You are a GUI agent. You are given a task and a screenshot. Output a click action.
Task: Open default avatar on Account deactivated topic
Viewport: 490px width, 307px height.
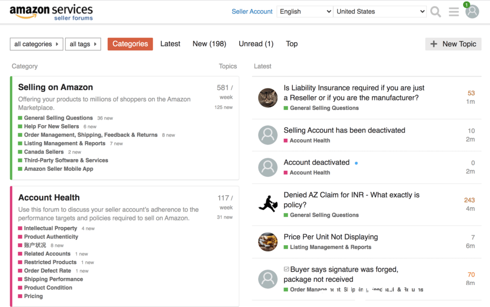[268, 167]
